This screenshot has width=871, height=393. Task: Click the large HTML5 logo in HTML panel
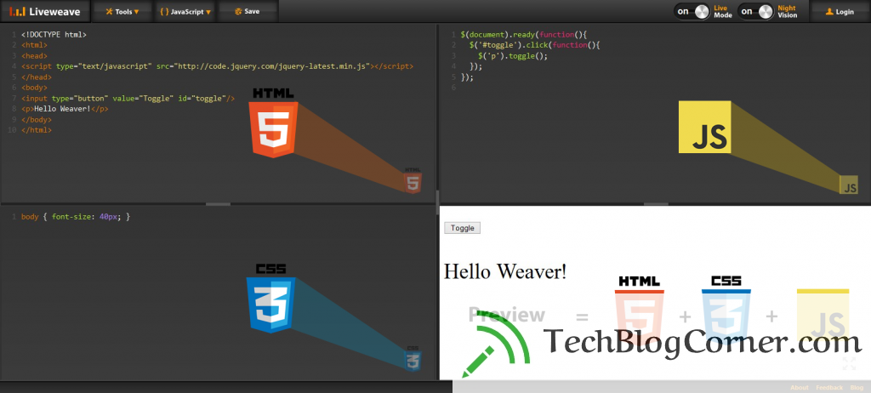click(273, 123)
